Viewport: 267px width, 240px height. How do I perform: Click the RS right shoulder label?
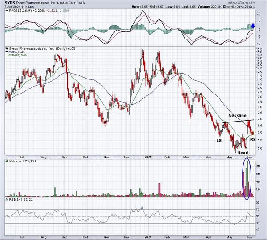click(252, 140)
